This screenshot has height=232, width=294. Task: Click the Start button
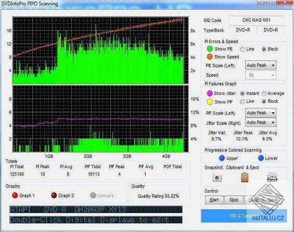[x=214, y=200]
